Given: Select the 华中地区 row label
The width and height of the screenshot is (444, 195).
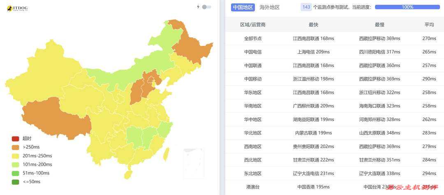Looking at the screenshot, I should (253, 119).
